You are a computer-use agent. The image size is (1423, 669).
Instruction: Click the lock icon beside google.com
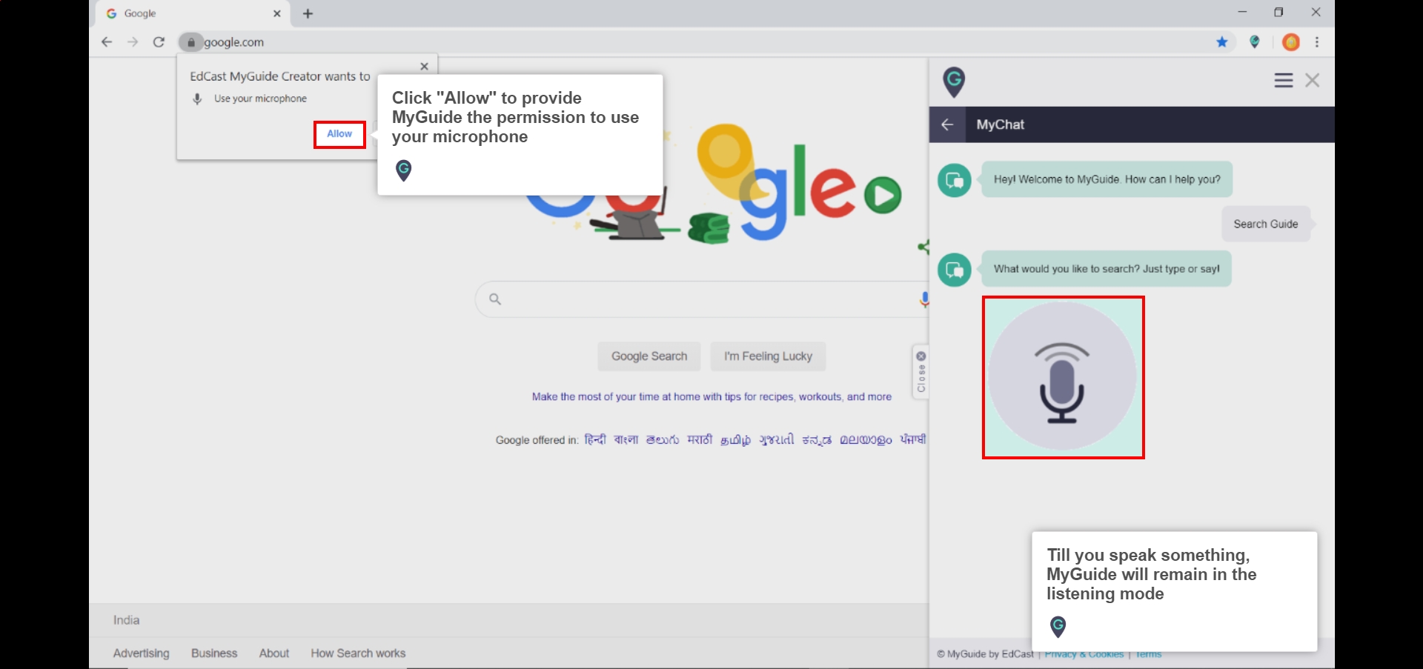tap(190, 42)
